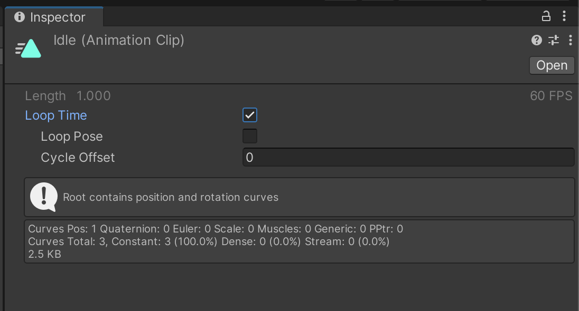Open the Animation Clip header's more options menu
Screen dimensions: 579x311
(x=570, y=40)
